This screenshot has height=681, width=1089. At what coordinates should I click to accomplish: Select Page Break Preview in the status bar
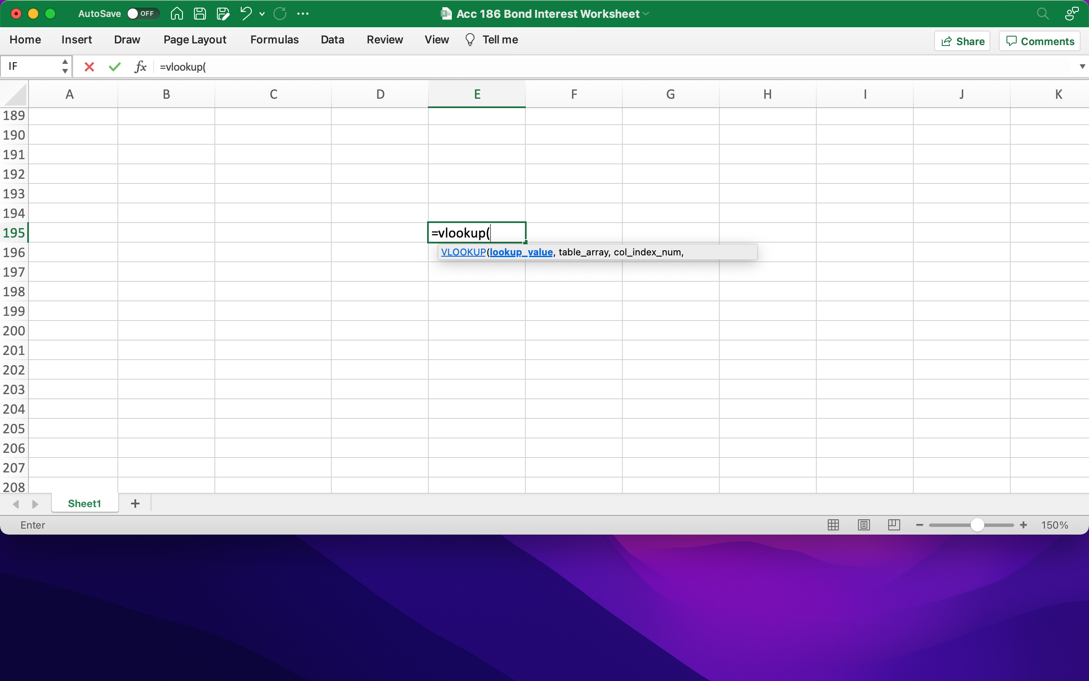click(x=893, y=525)
